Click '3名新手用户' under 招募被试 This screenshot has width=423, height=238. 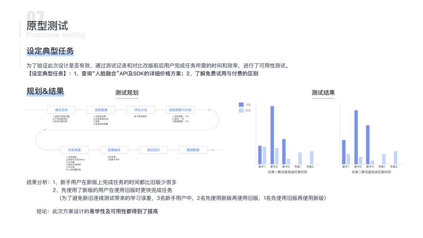pyautogui.click(x=113, y=159)
